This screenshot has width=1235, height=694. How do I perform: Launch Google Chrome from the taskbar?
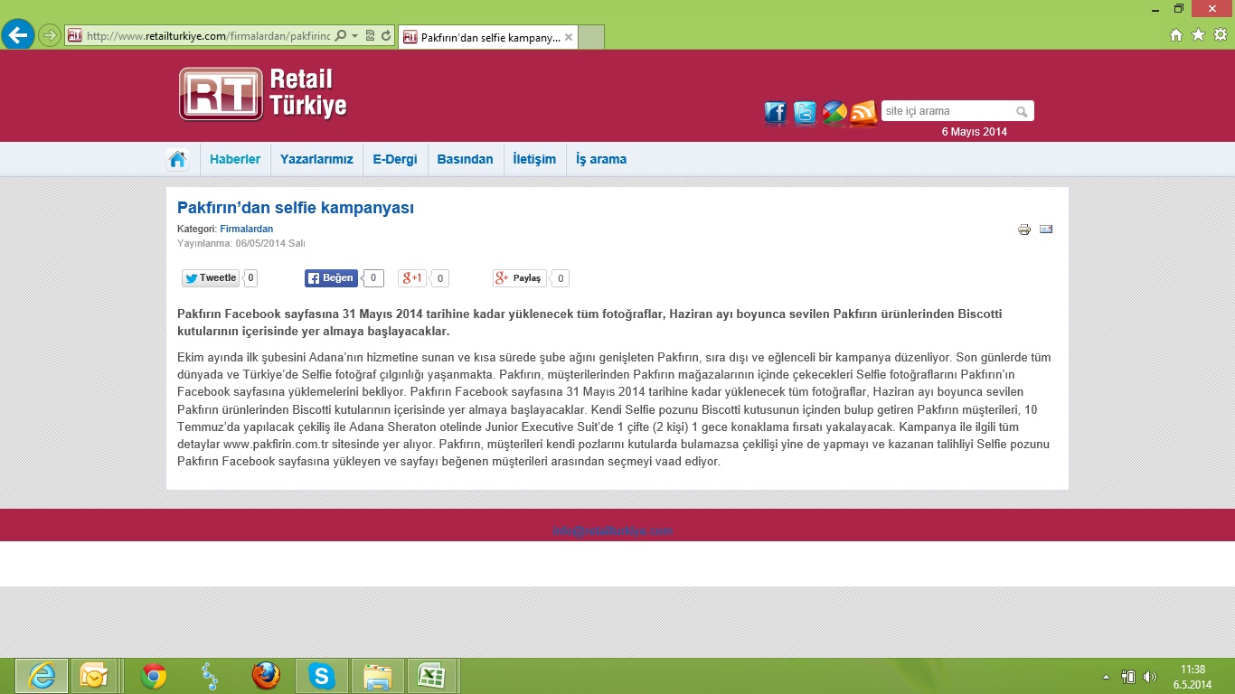click(154, 676)
